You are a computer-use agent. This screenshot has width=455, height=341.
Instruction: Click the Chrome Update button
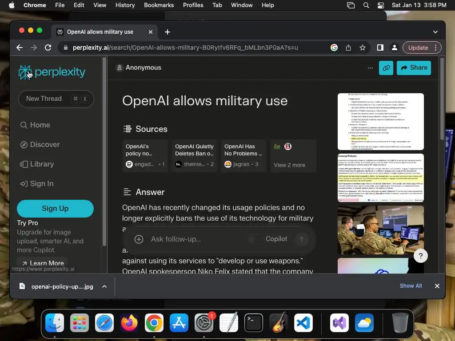418,48
